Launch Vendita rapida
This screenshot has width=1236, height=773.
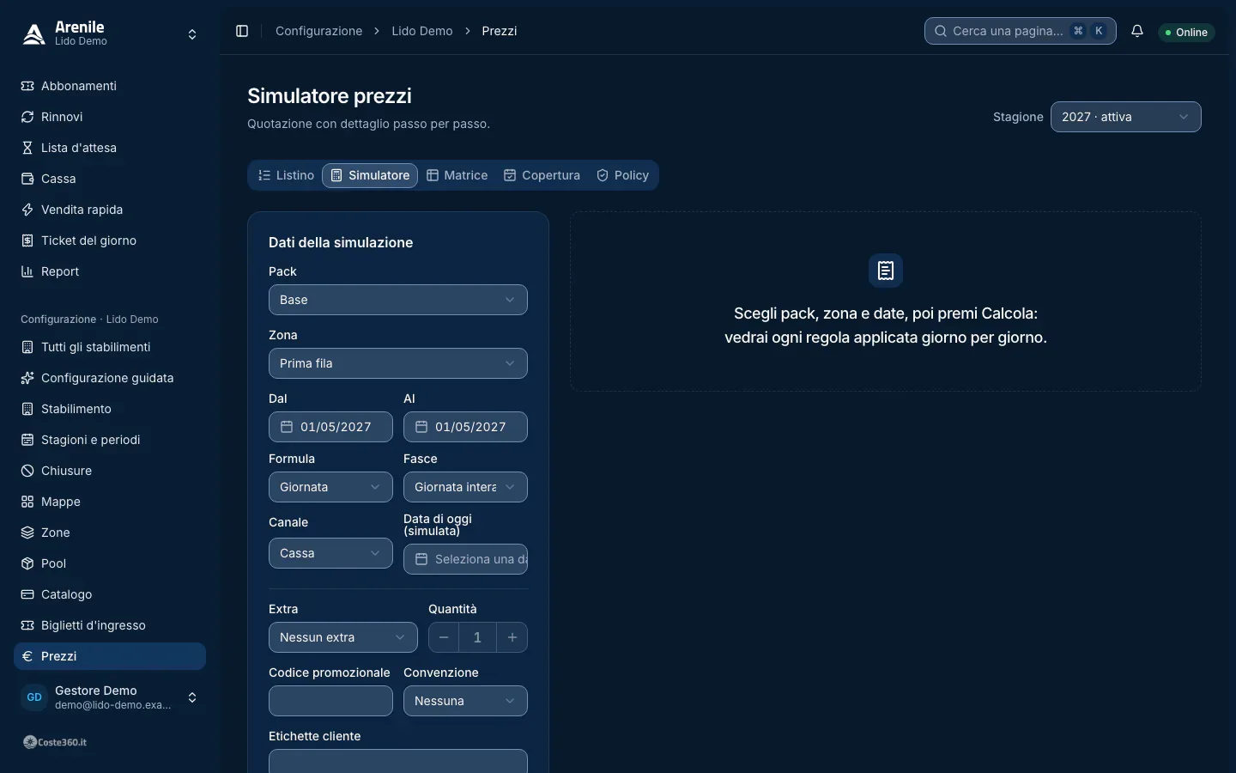(110, 210)
